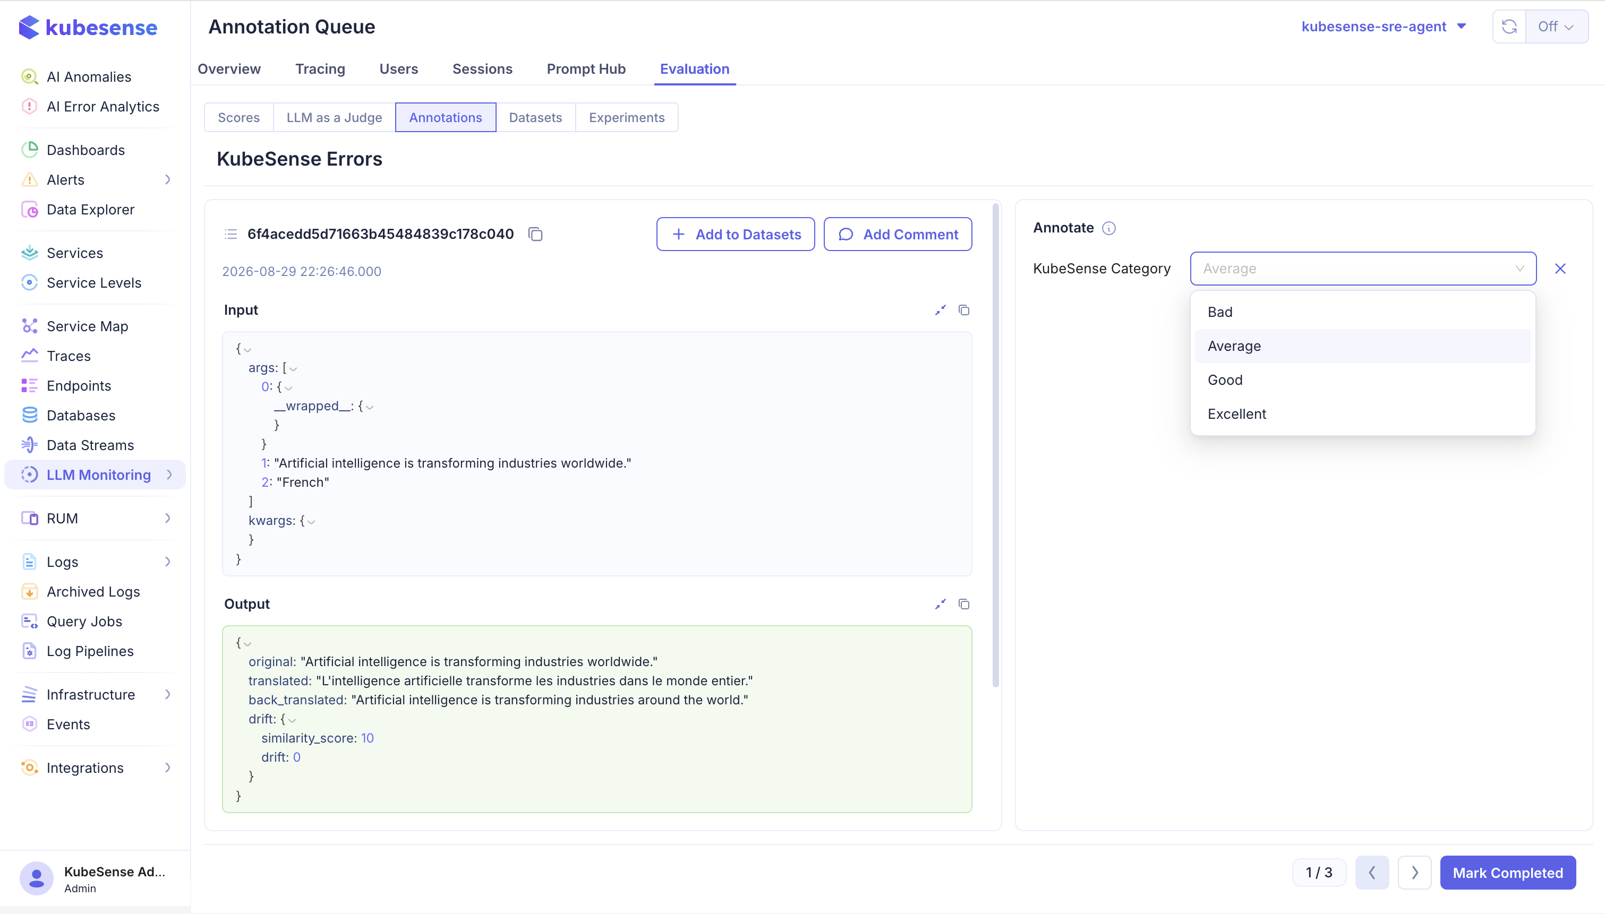Open the KubeSense Category combo box

[1363, 269]
